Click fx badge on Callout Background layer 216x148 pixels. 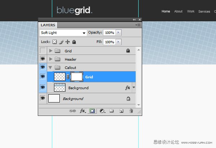coord(128,87)
